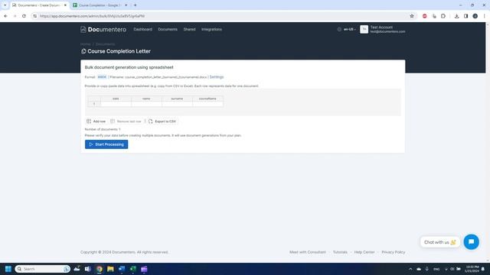
Task: Open the Extensions puzzle icon
Action: coord(443,16)
